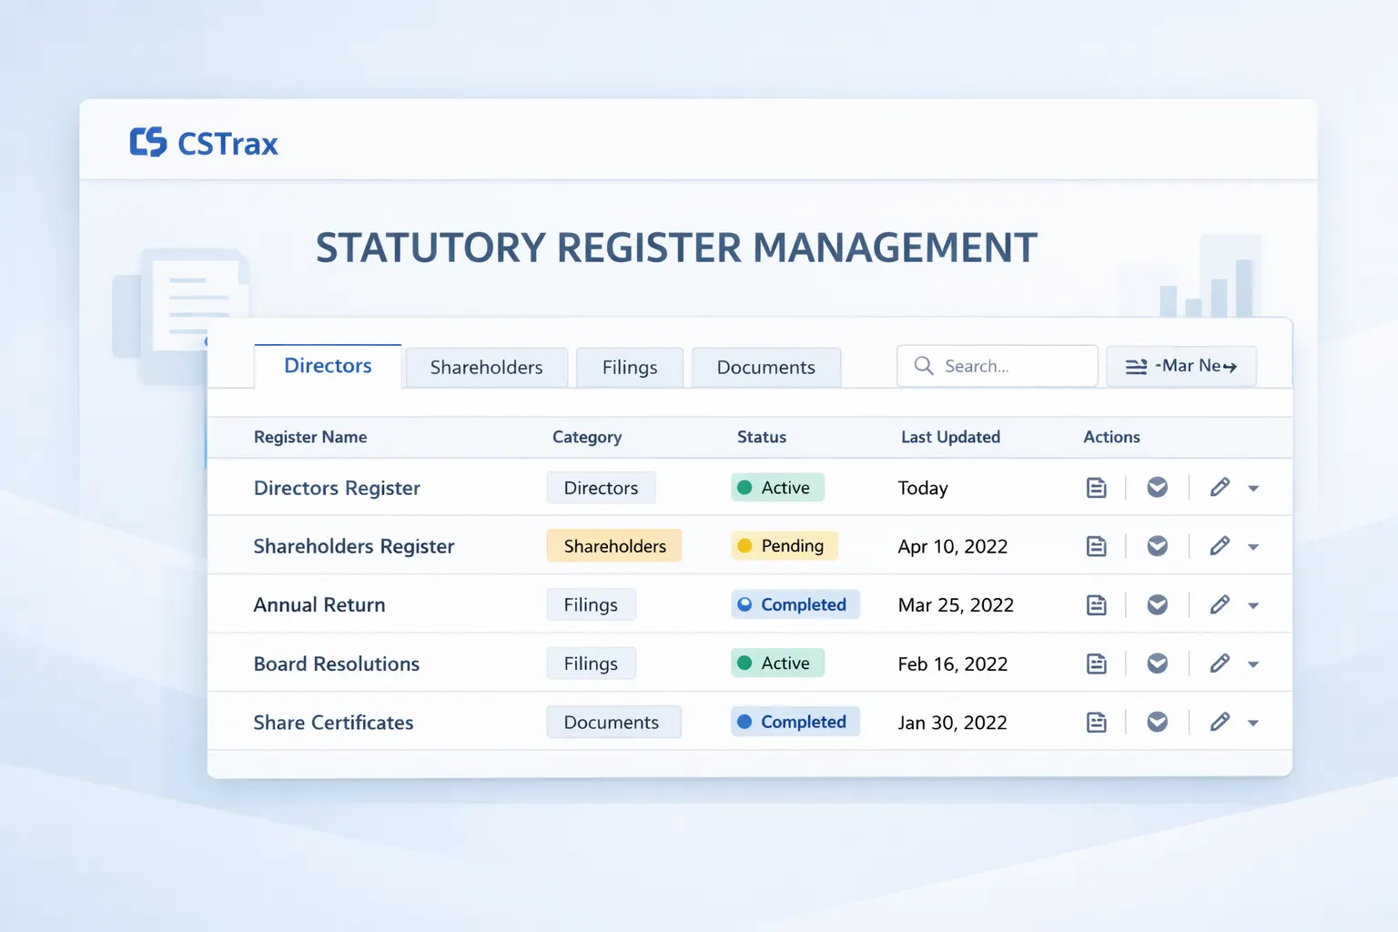Click document icon in Annual Return row

(x=1097, y=605)
